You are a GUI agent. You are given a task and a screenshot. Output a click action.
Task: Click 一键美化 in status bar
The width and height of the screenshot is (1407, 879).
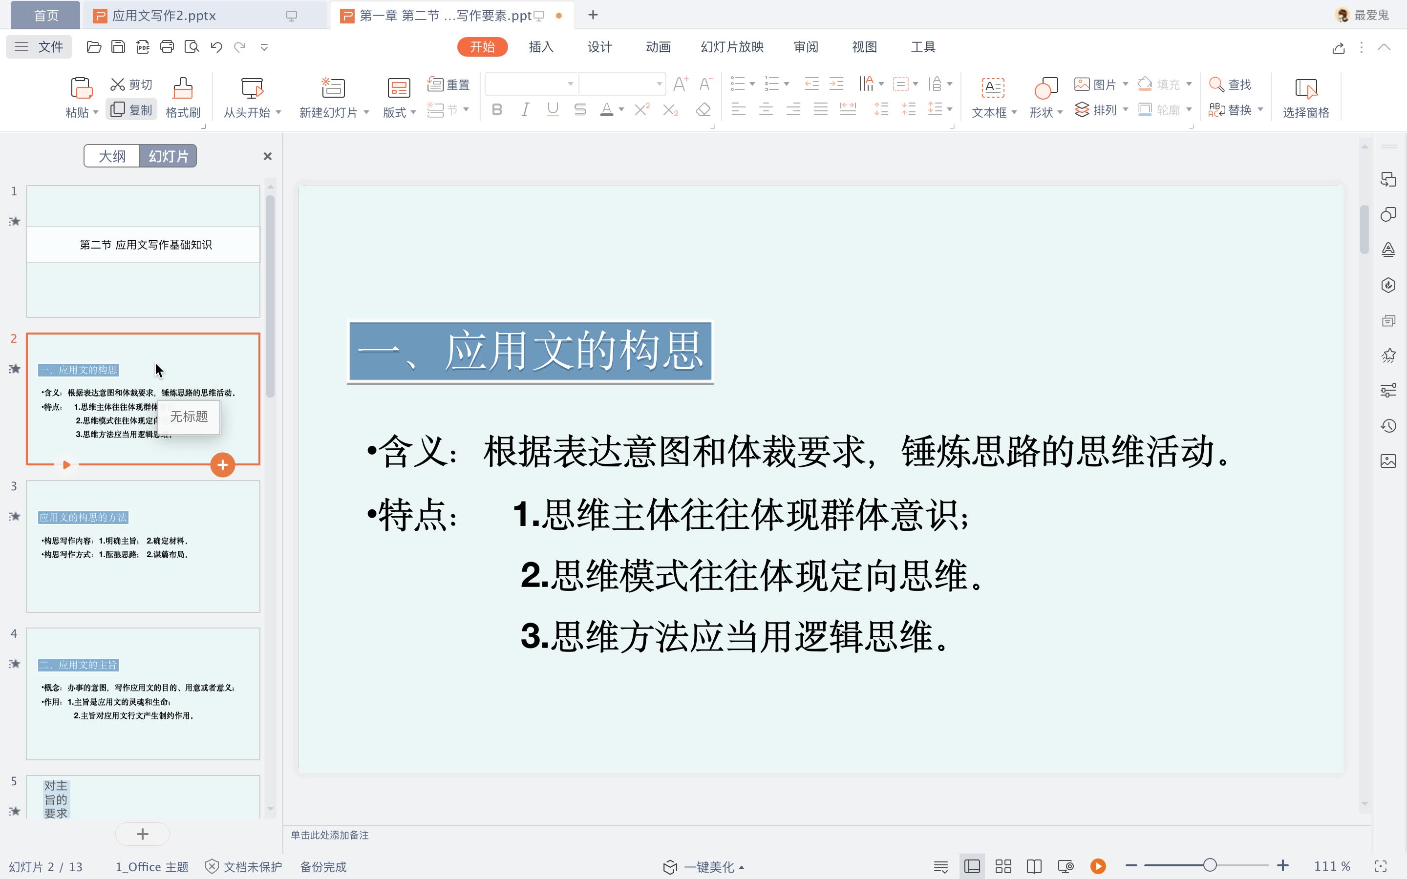click(703, 867)
